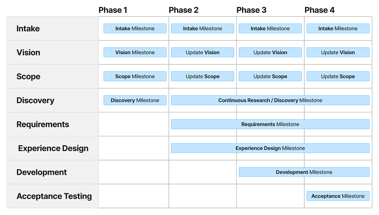Click the Acceptance Milestone bar
Image resolution: width=379 pixels, height=215 pixels.
click(338, 196)
